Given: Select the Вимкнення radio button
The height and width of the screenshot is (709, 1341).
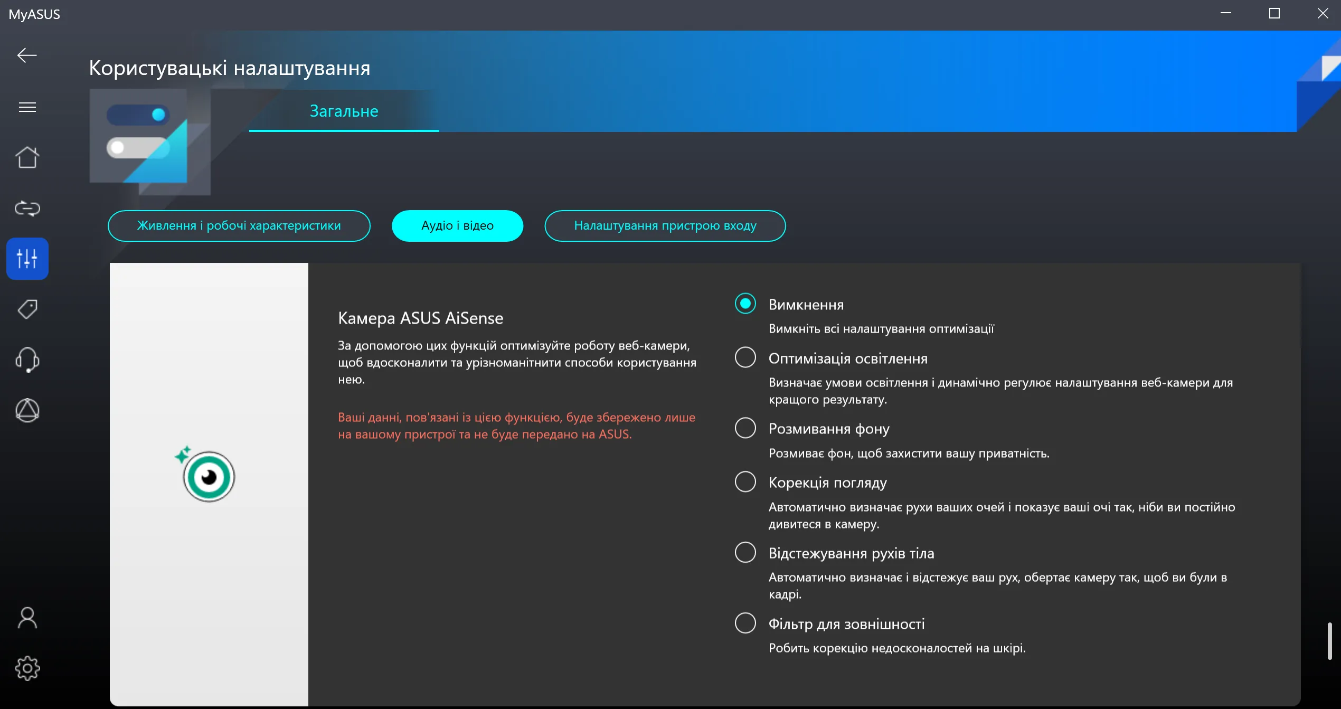Looking at the screenshot, I should point(745,304).
